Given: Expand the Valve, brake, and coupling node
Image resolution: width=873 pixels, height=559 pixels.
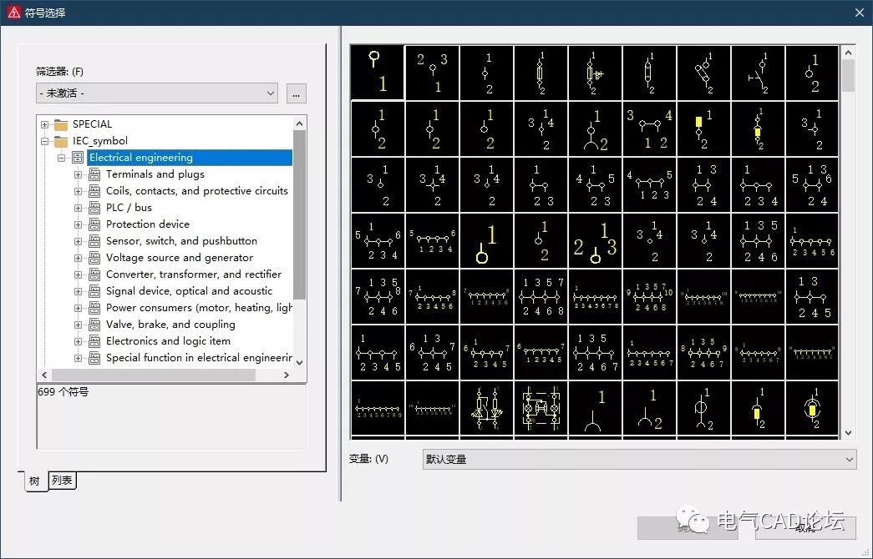Looking at the screenshot, I should [x=78, y=325].
